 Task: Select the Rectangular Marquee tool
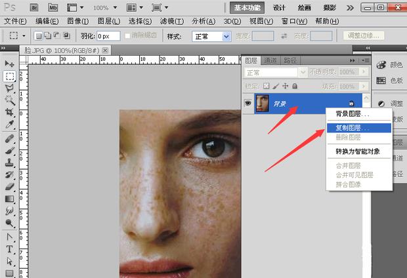coord(10,76)
